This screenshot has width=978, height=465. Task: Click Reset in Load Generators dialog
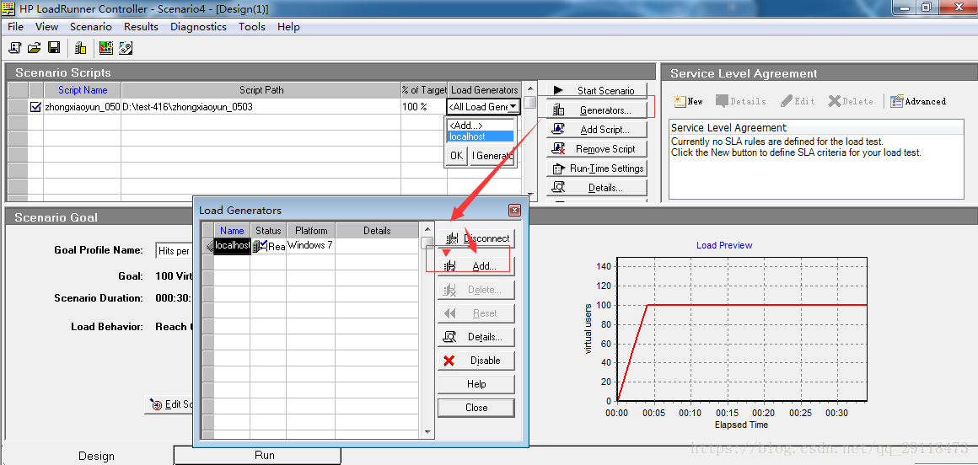click(476, 313)
